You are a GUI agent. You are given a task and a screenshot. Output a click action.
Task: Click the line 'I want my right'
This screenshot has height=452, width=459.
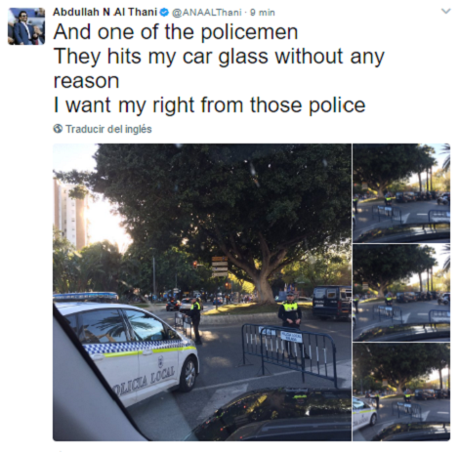click(209, 105)
